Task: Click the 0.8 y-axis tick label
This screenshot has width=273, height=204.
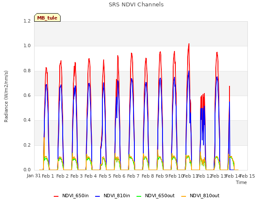Action: pyautogui.click(x=27, y=71)
